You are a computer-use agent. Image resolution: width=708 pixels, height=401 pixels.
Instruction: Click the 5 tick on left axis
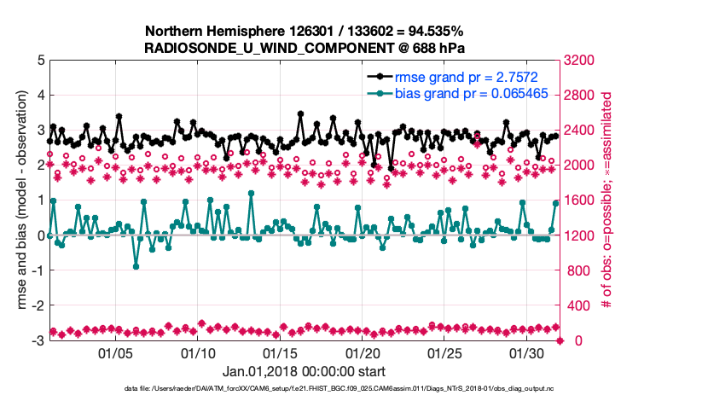point(41,61)
